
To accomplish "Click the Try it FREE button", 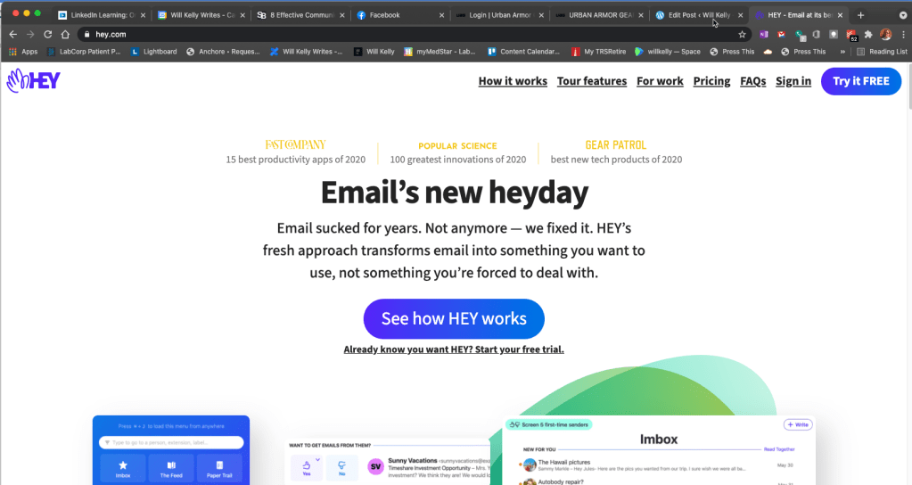I will coord(860,81).
